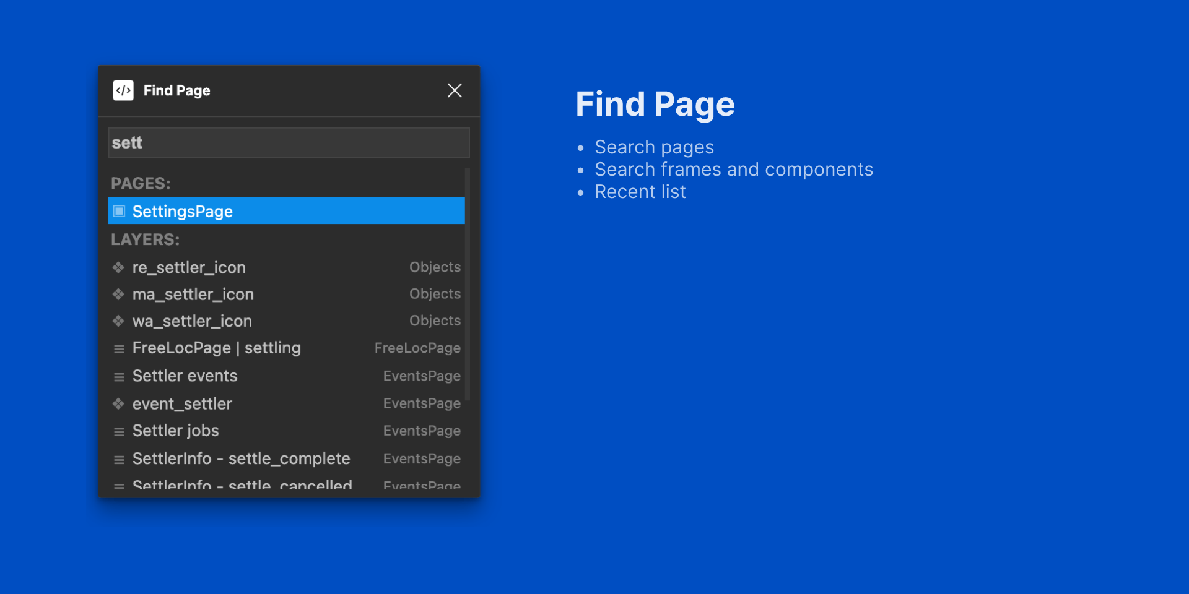Click 'Objects' page label for re_settler_icon
1189x594 pixels.
coord(435,267)
